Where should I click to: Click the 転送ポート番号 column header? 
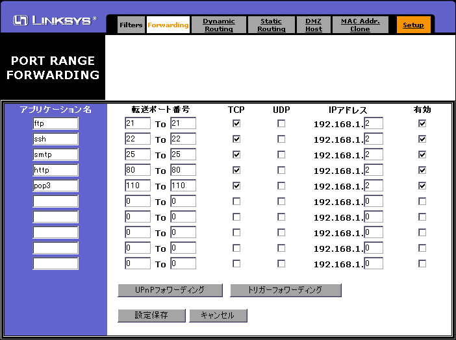point(160,110)
